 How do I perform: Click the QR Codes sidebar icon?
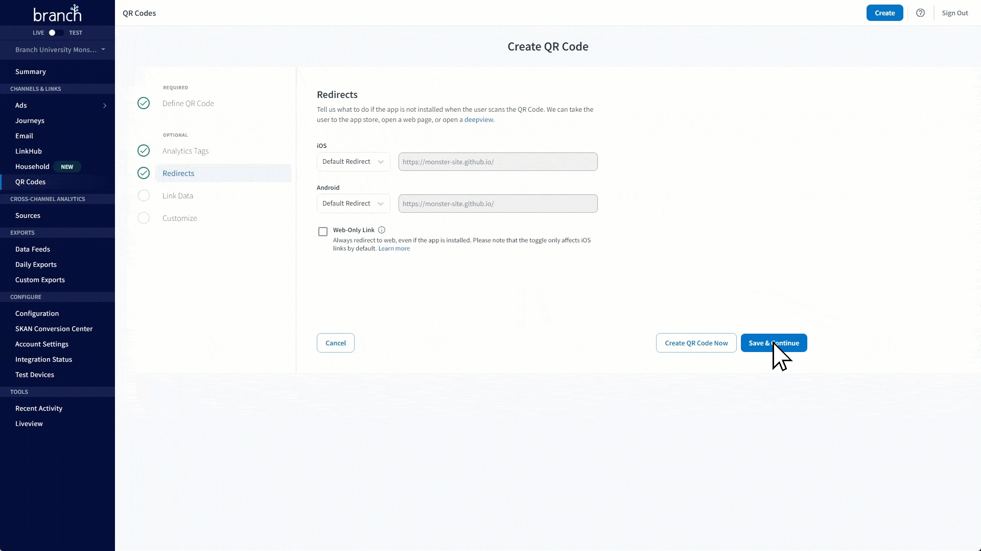coord(30,182)
